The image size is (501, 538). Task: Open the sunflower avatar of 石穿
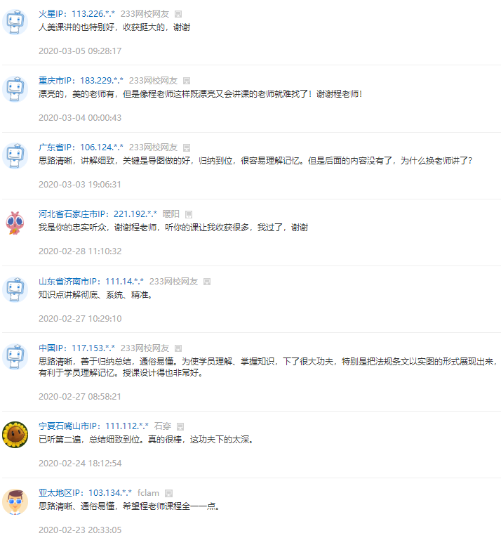click(15, 435)
